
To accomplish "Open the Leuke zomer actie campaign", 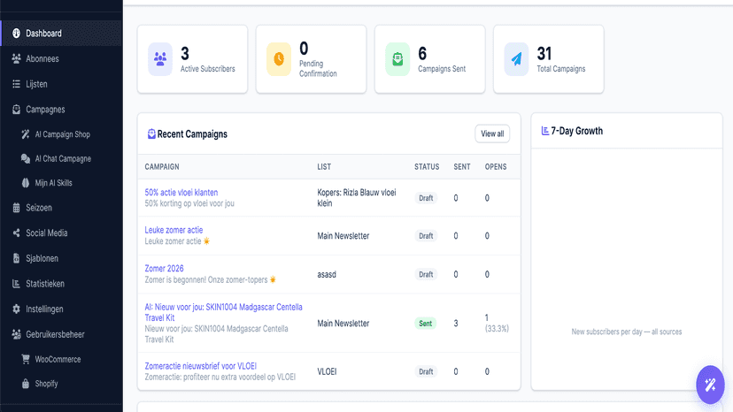I will click(x=174, y=230).
